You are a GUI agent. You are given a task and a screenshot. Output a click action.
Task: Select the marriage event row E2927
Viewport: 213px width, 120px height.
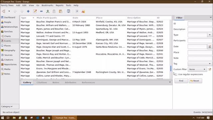pyautogui.click(x=95, y=40)
